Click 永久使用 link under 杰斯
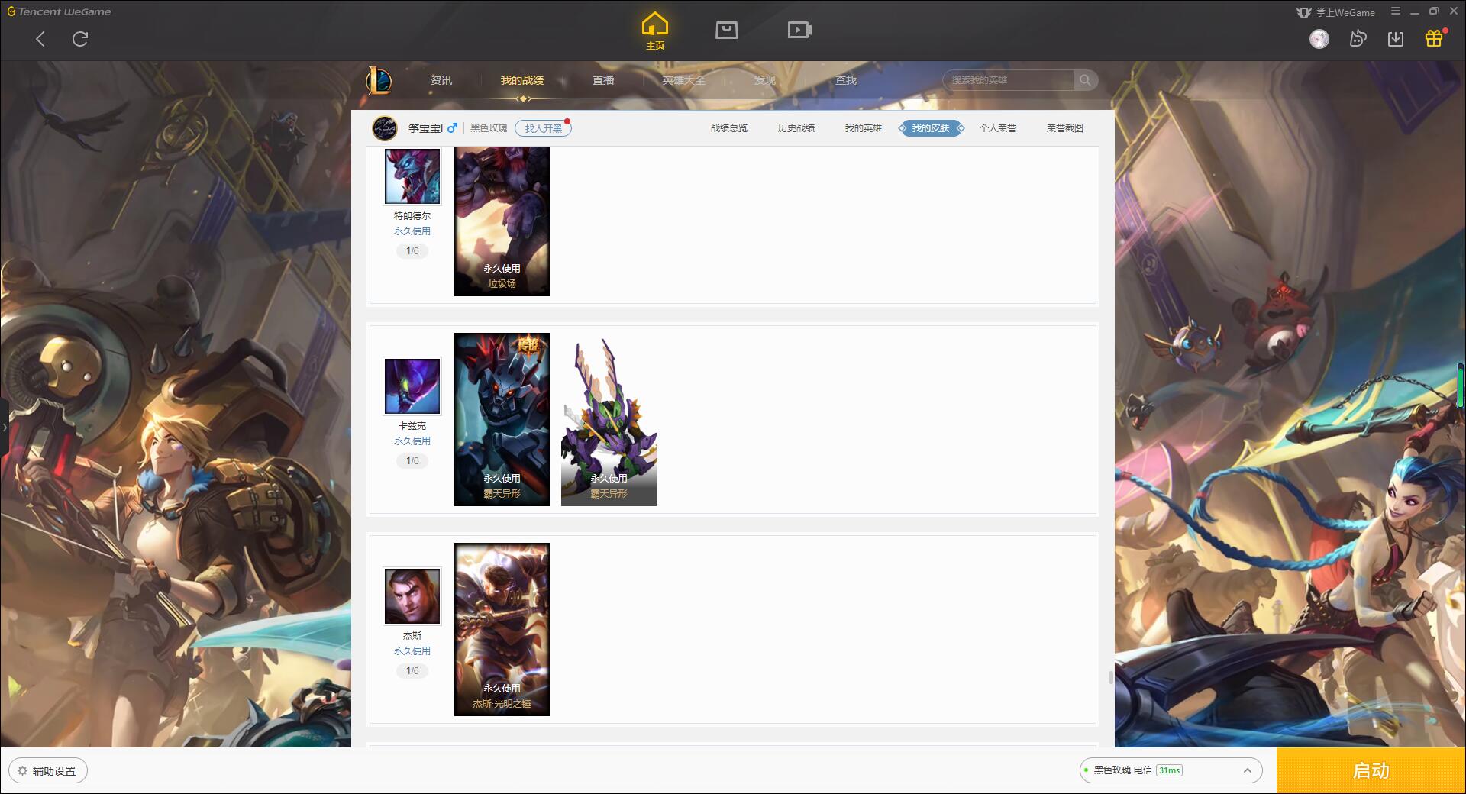 click(x=412, y=651)
